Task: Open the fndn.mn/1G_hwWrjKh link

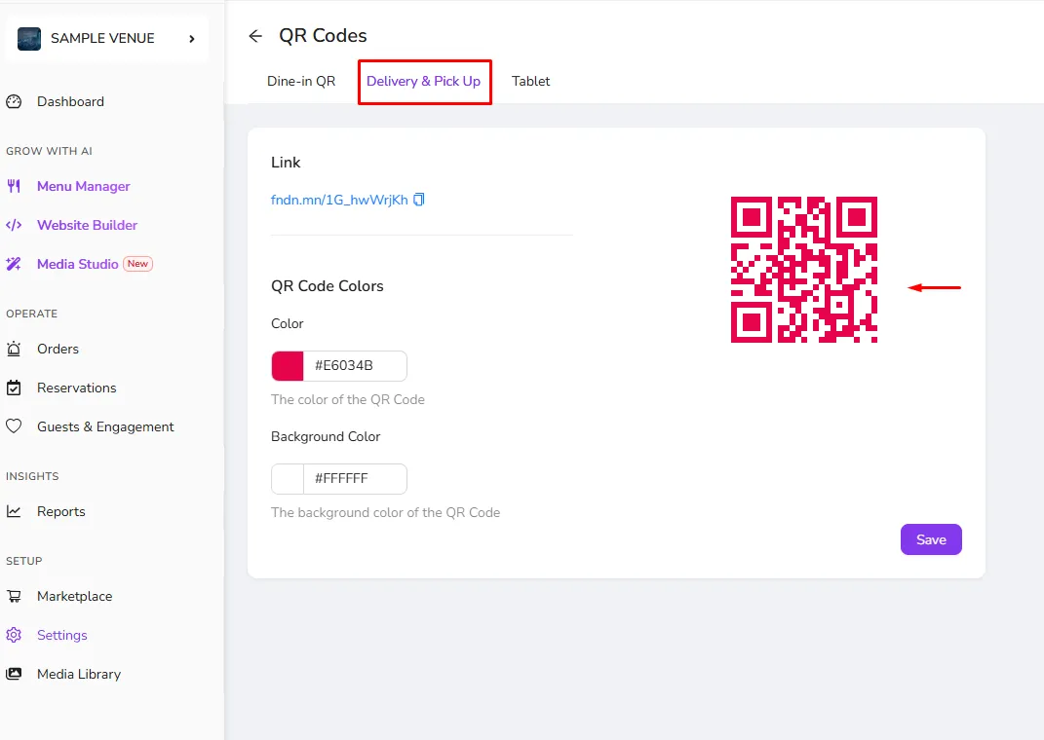Action: pos(339,200)
